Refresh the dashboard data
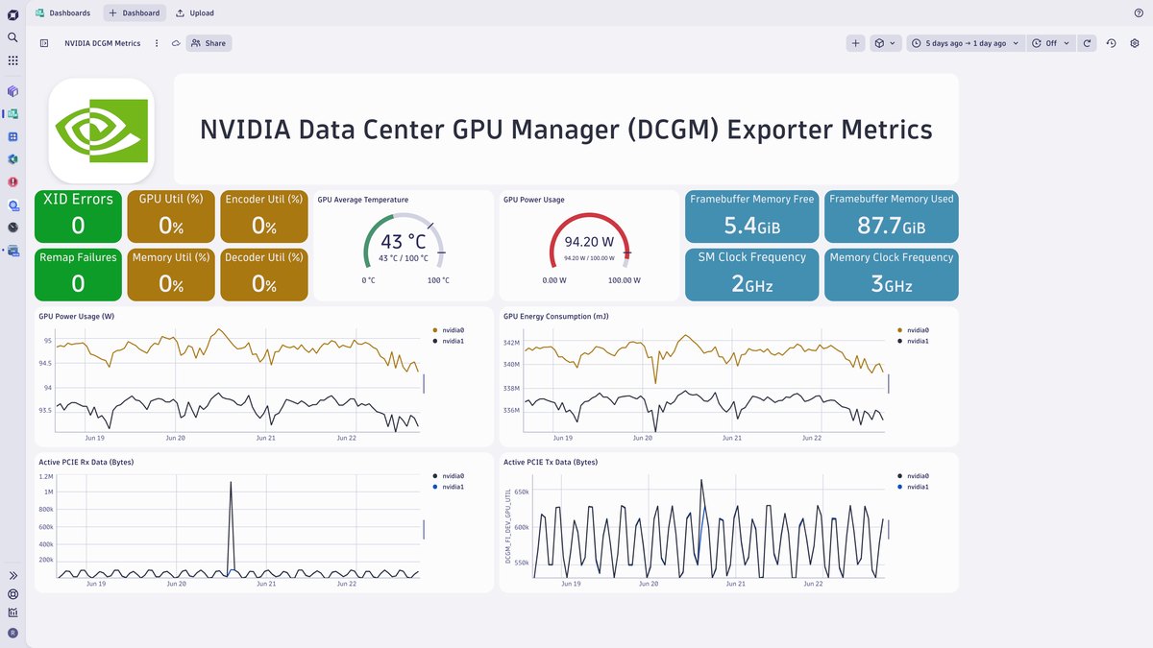 (1087, 43)
